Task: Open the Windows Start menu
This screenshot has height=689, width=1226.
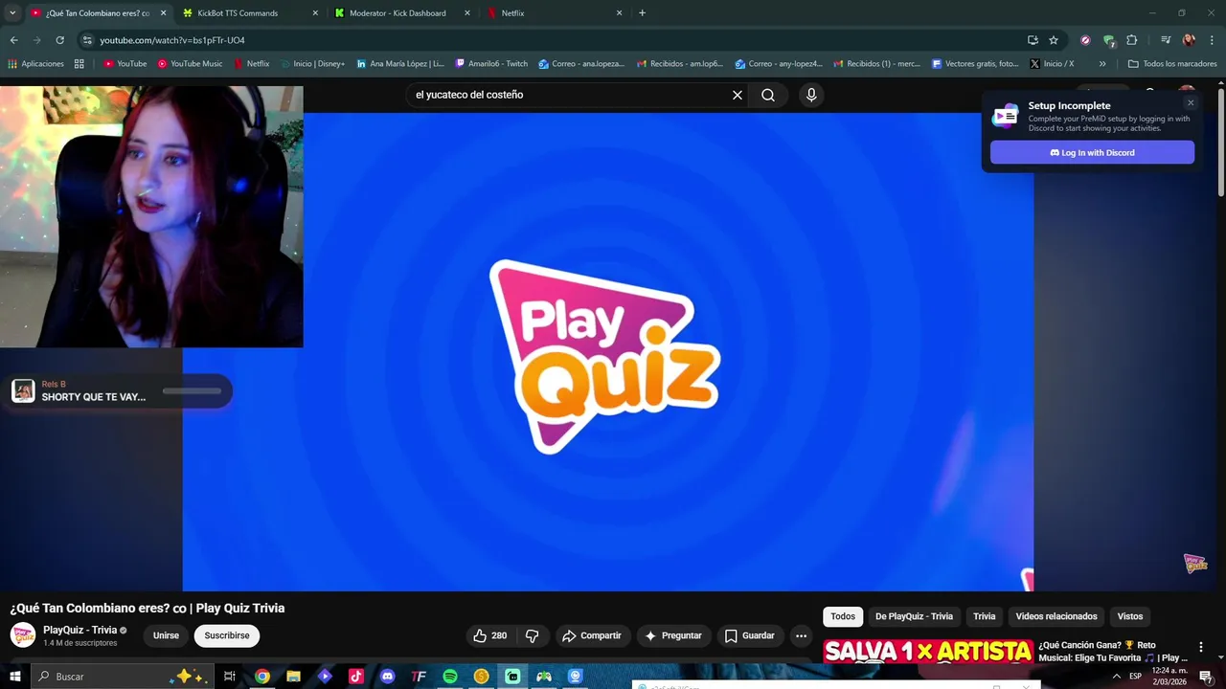Action: 14,677
